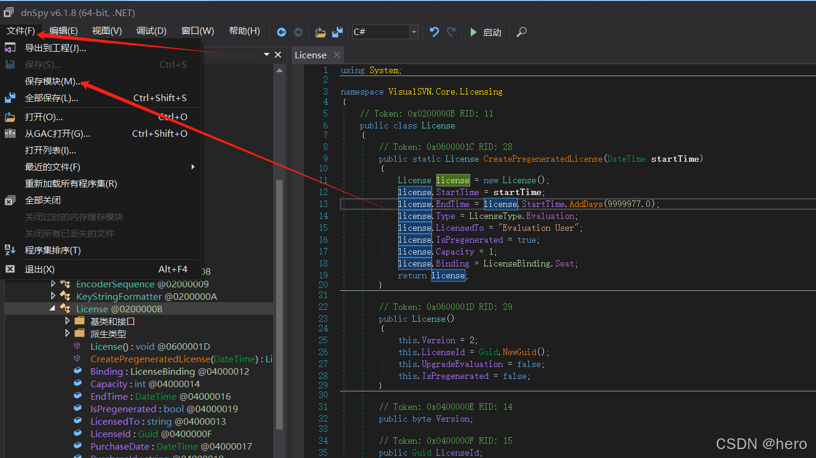The height and width of the screenshot is (458, 816).
Task: Choose 打开(O)... menu entry
Action: click(101, 117)
